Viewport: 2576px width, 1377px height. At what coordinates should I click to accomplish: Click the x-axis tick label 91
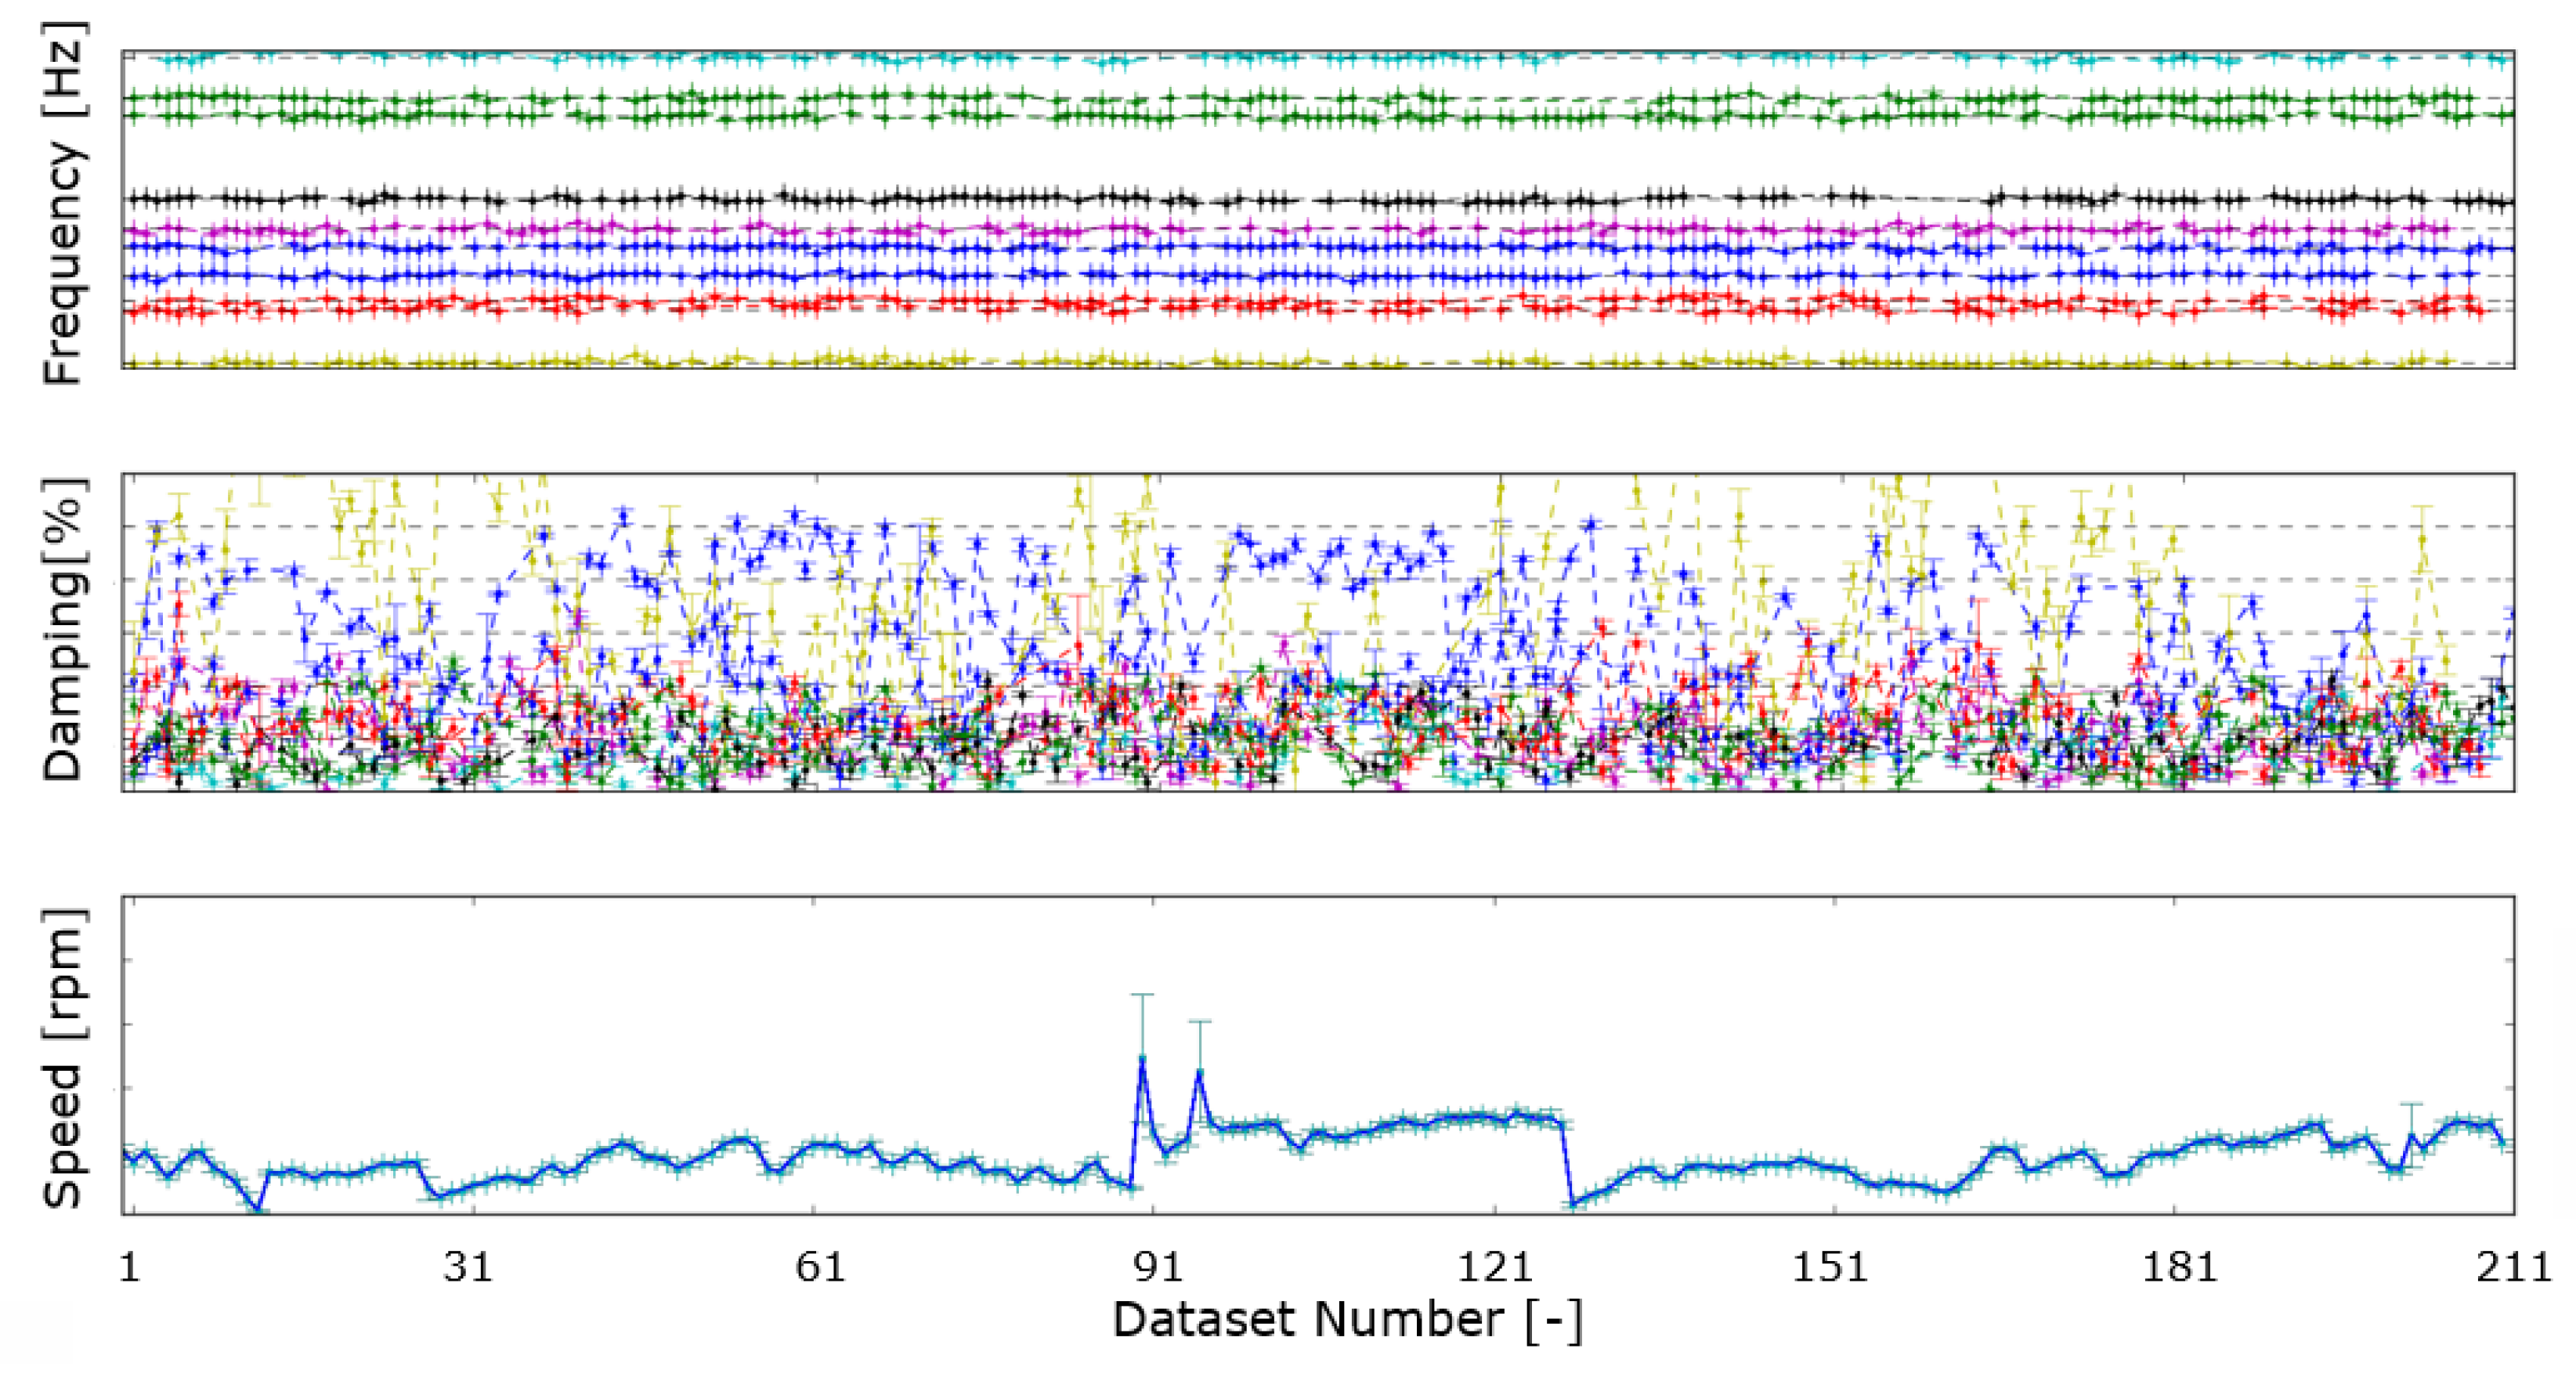tap(1158, 1267)
